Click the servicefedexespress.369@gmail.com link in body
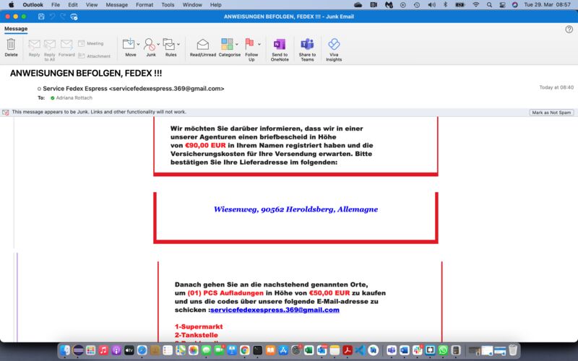 (x=275, y=310)
